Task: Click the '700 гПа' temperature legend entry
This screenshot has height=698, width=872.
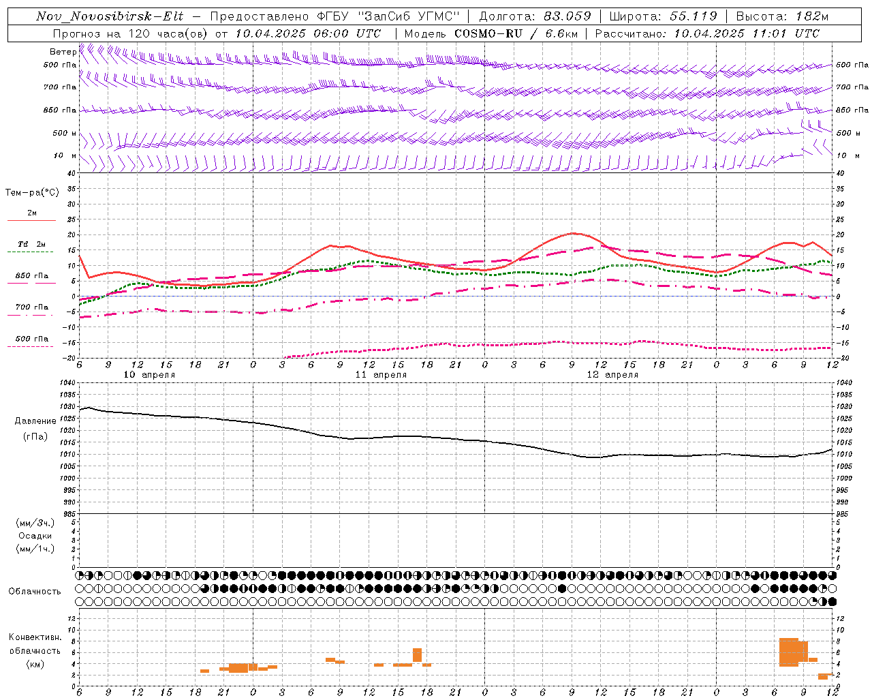Action: point(32,307)
